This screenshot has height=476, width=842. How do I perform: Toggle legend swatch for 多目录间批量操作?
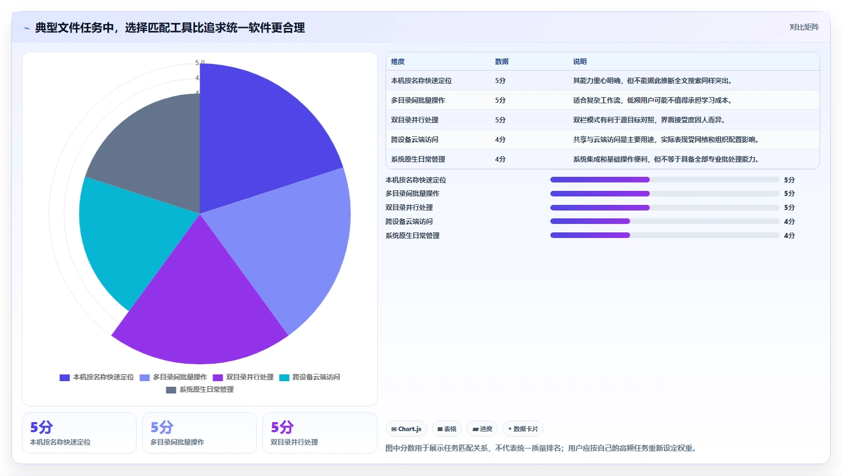tap(144, 377)
